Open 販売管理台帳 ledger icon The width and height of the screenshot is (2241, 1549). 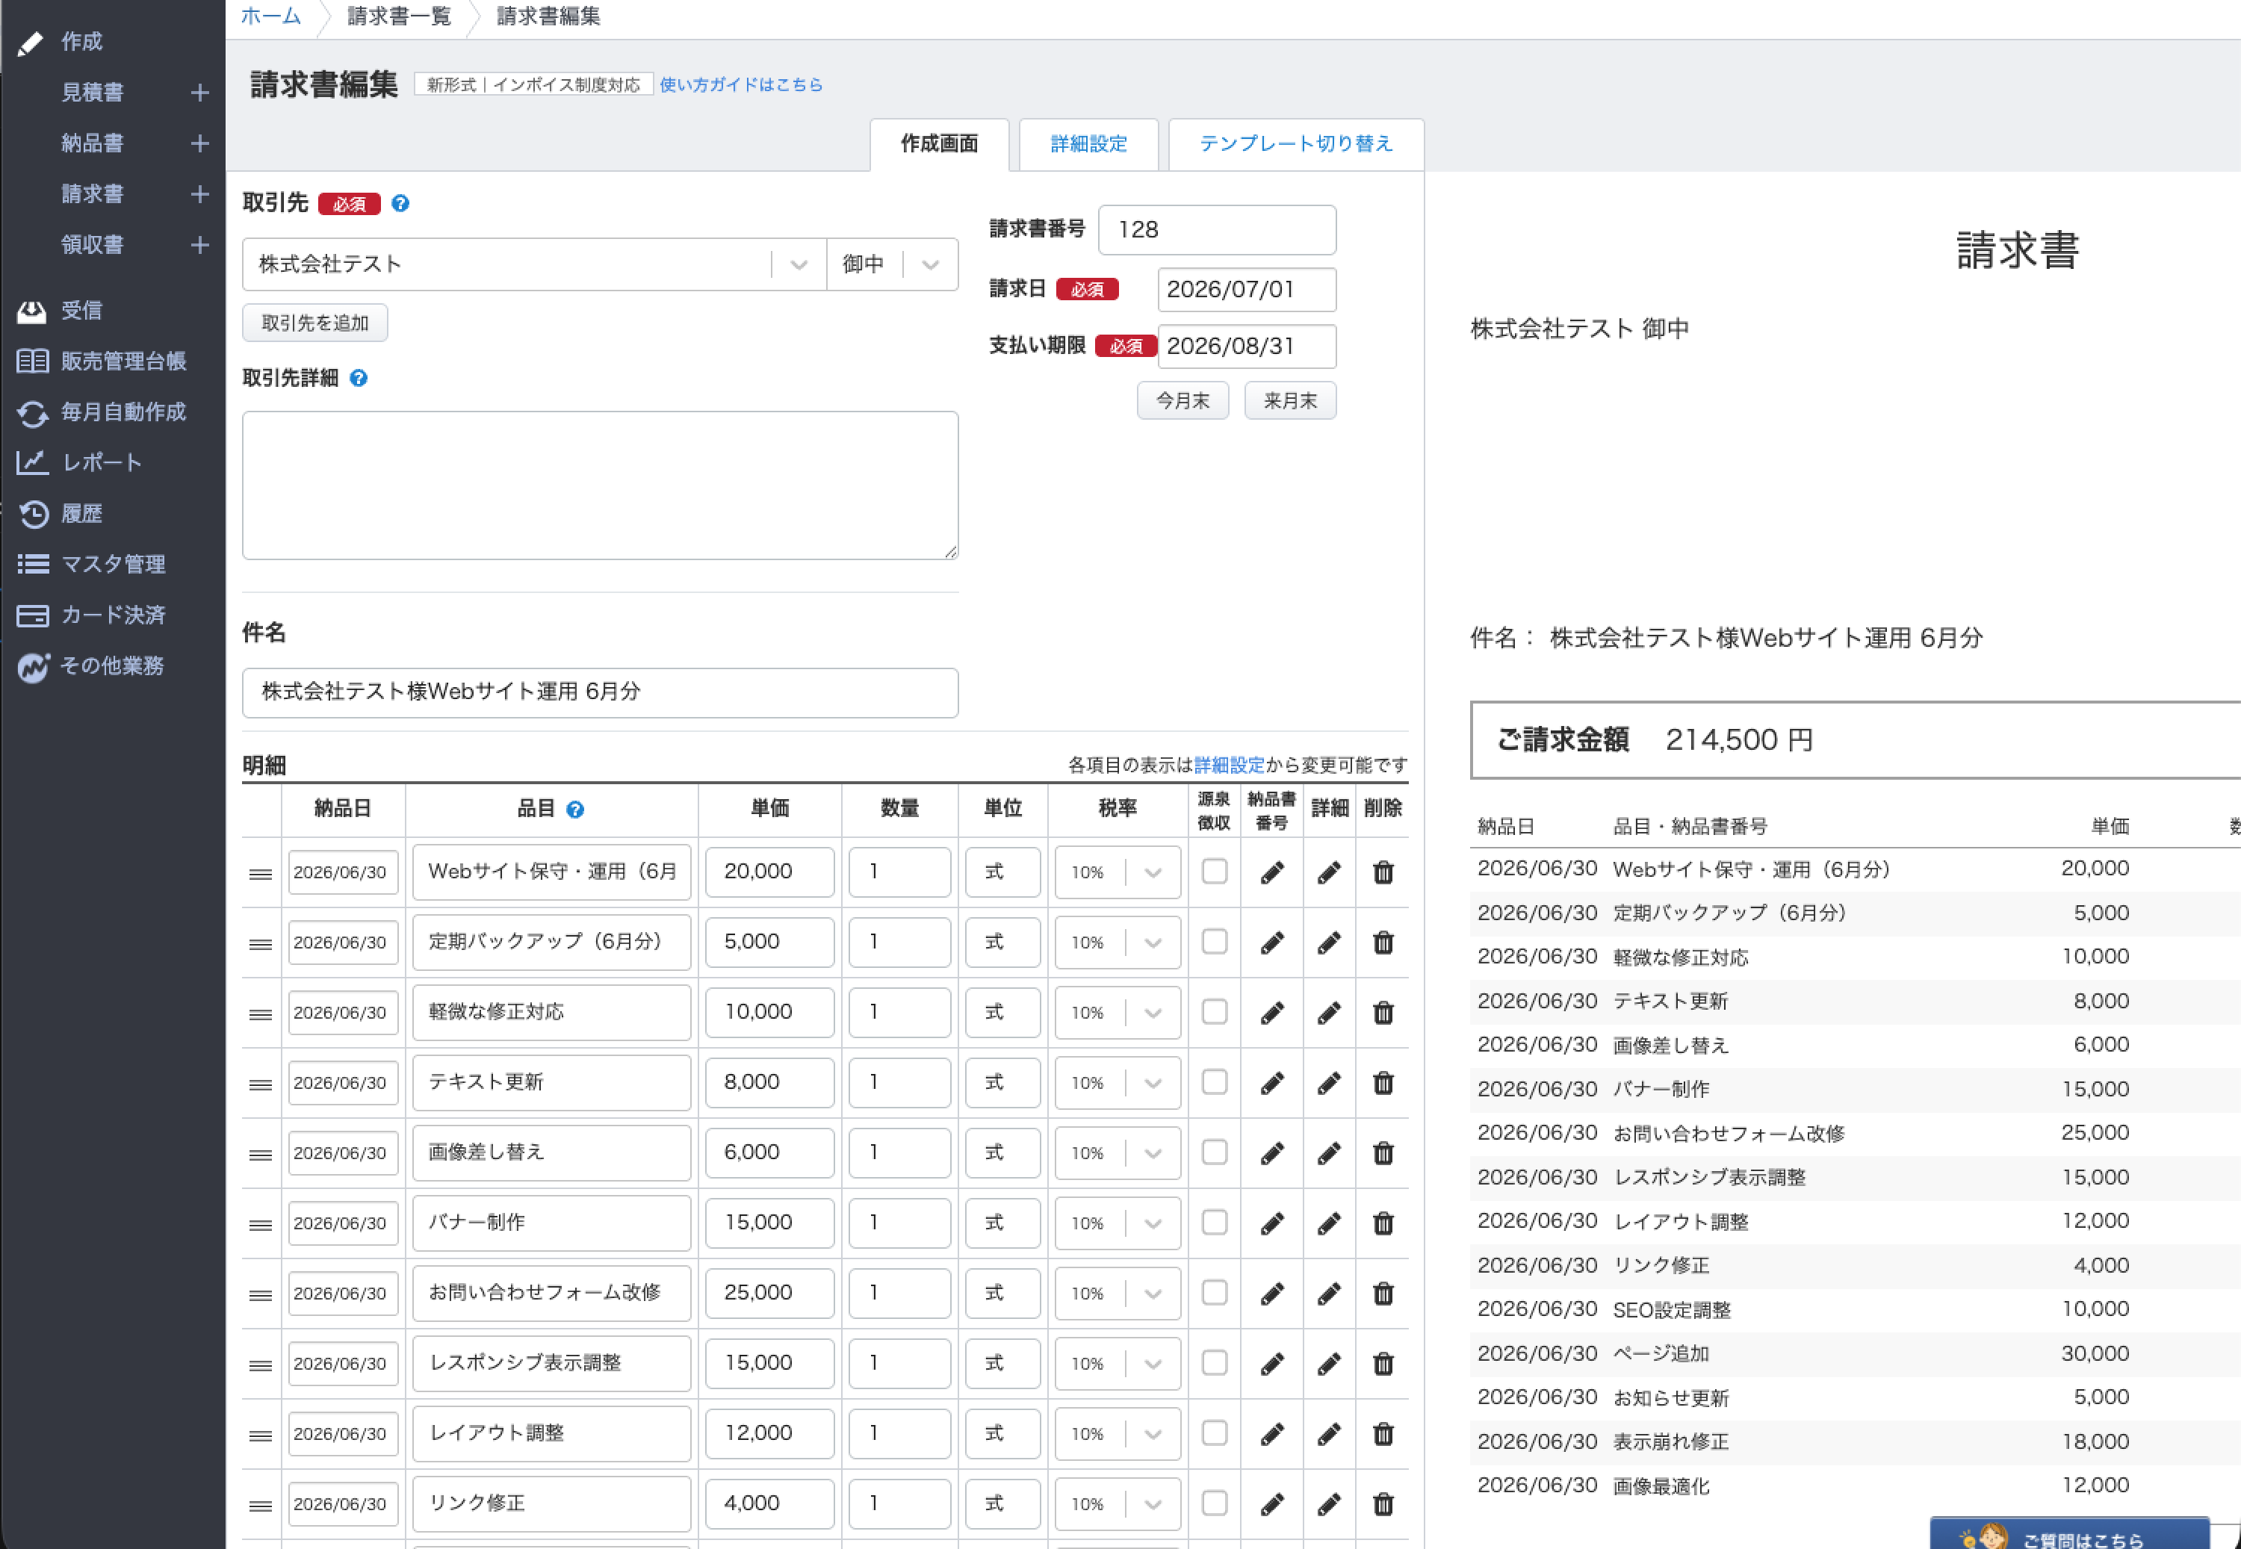click(x=32, y=361)
